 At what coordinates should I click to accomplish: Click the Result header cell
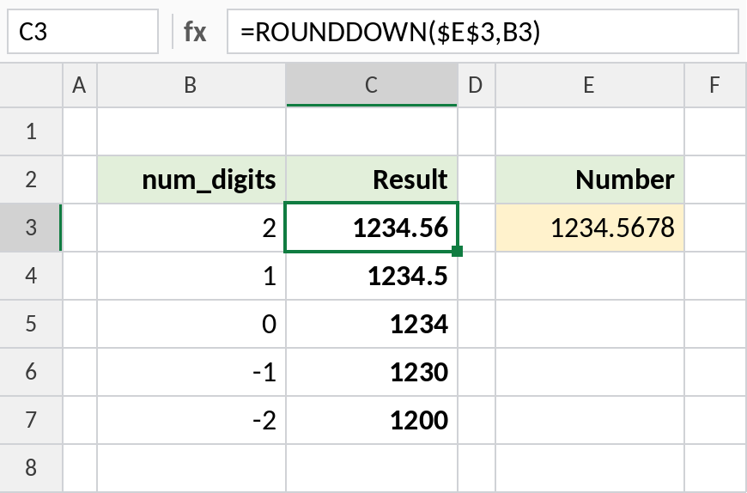pyautogui.click(x=372, y=180)
